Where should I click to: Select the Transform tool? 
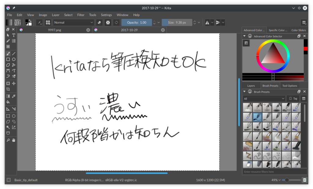8,83
